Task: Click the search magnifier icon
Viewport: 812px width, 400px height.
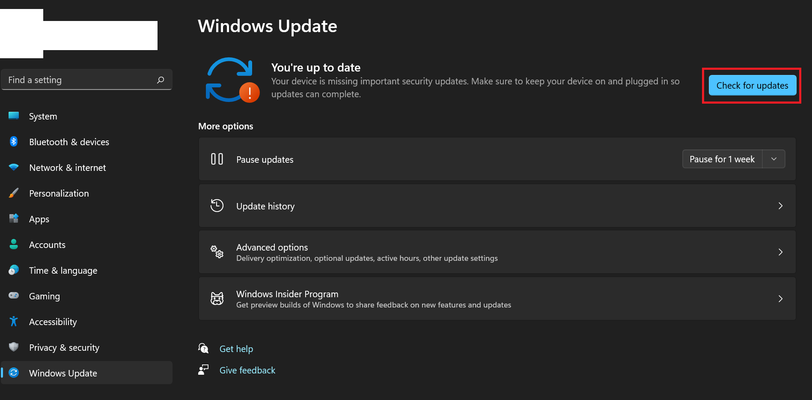Action: (x=161, y=80)
